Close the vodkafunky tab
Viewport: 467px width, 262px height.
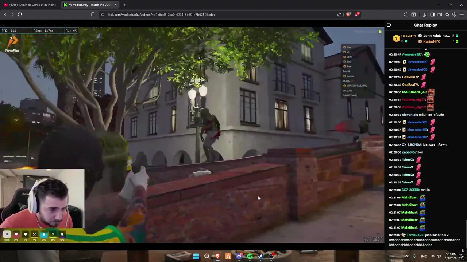[x=116, y=5]
